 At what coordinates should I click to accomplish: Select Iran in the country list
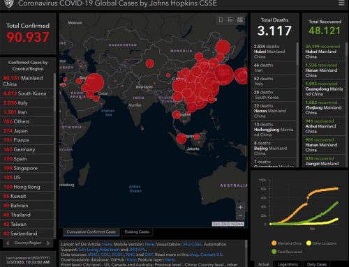pyautogui.click(x=27, y=112)
